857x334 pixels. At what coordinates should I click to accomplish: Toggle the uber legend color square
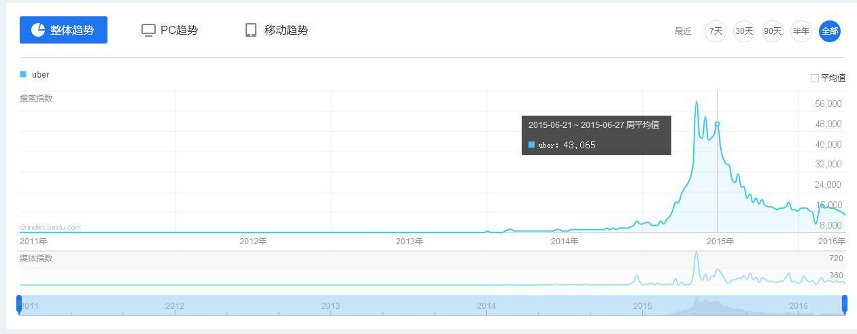pyautogui.click(x=23, y=74)
